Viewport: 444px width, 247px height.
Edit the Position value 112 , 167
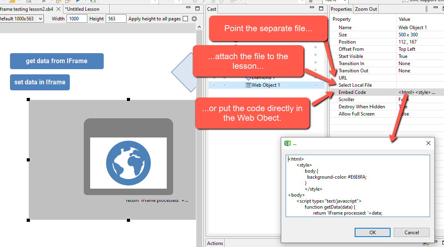click(407, 42)
